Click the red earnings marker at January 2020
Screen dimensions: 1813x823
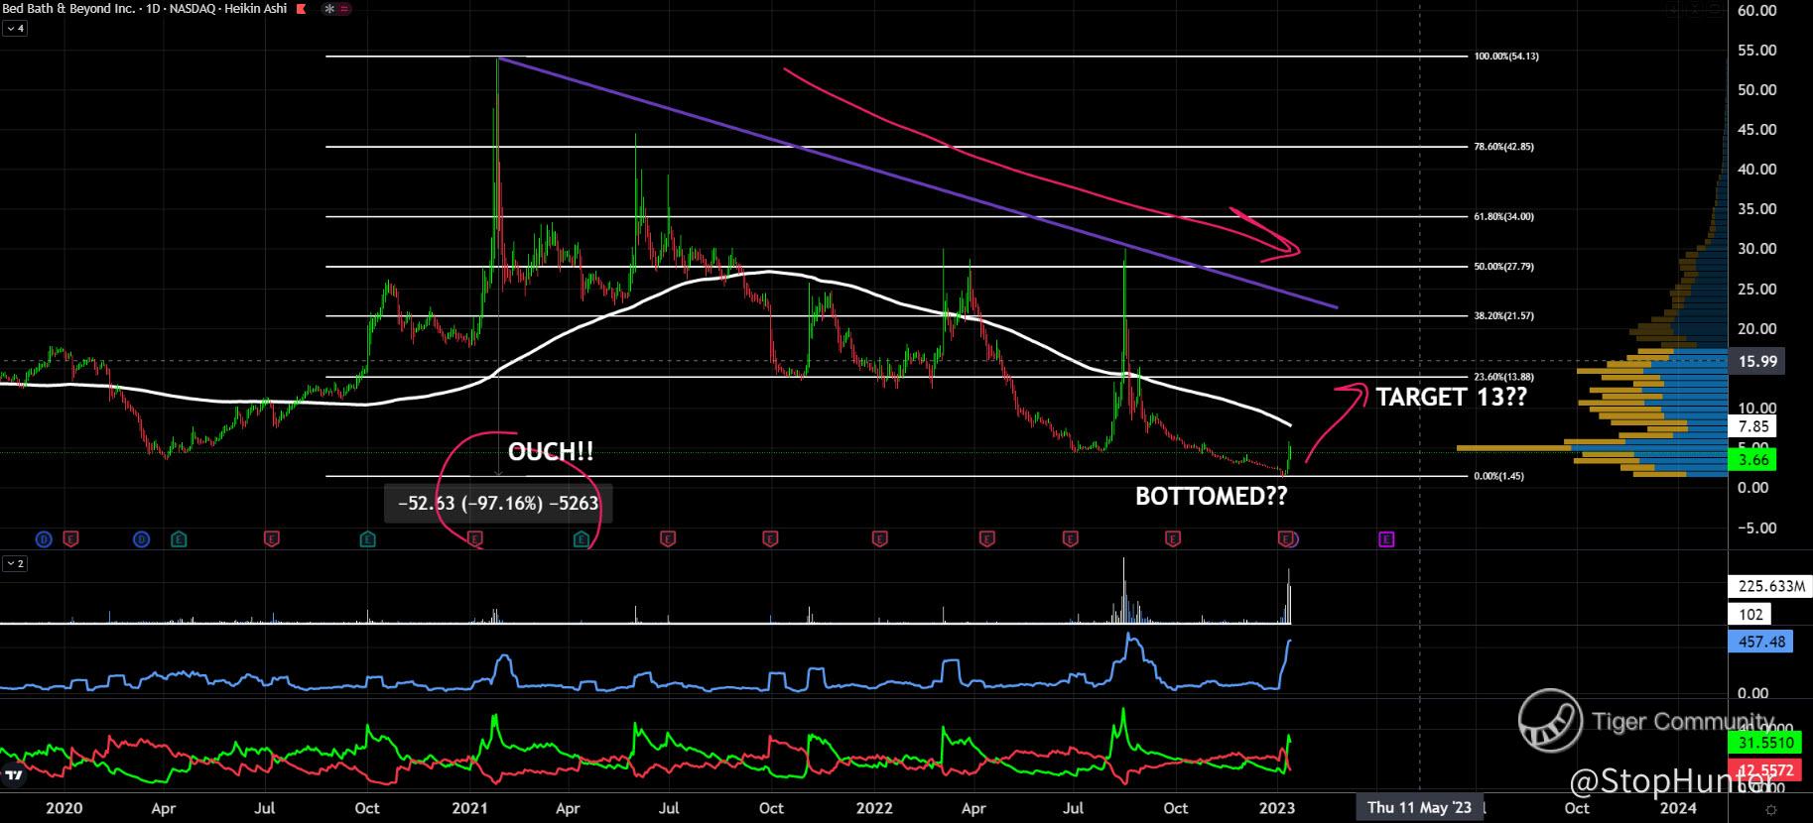point(71,539)
